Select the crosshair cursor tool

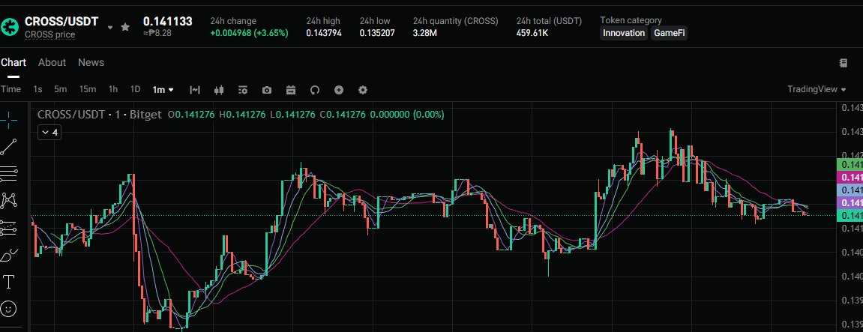point(9,119)
